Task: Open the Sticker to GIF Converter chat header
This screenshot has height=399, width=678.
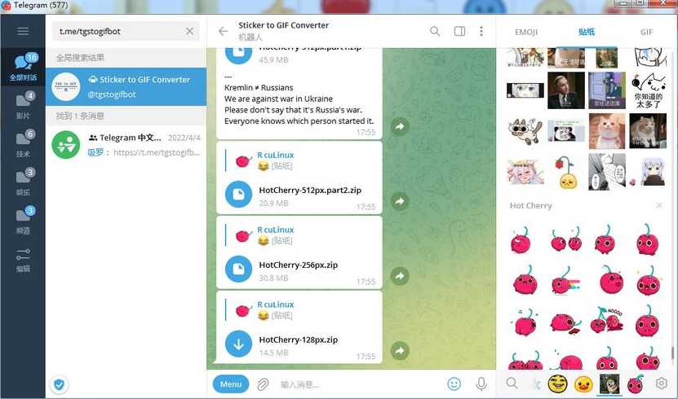Action: pos(283,31)
